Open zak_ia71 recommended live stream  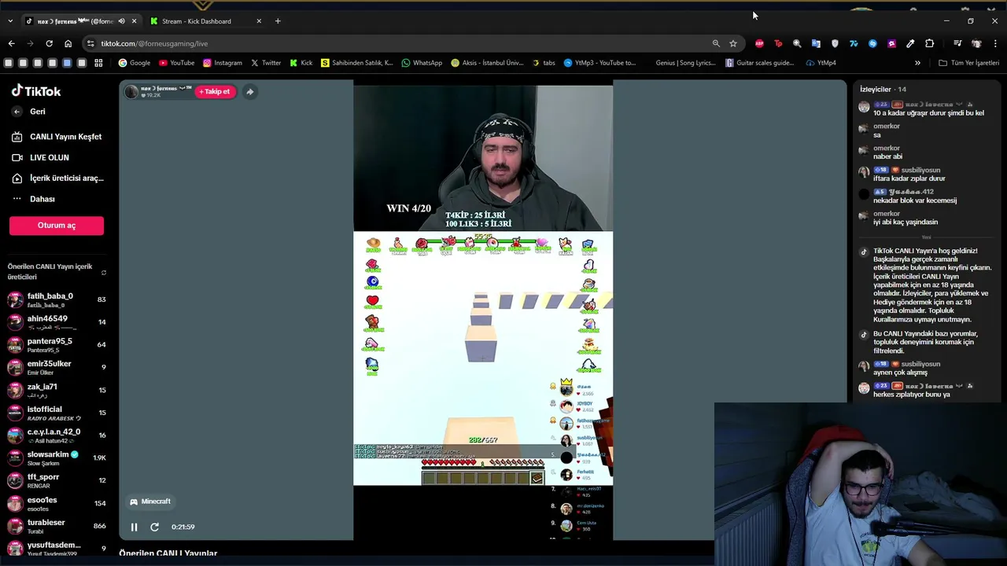pyautogui.click(x=57, y=390)
